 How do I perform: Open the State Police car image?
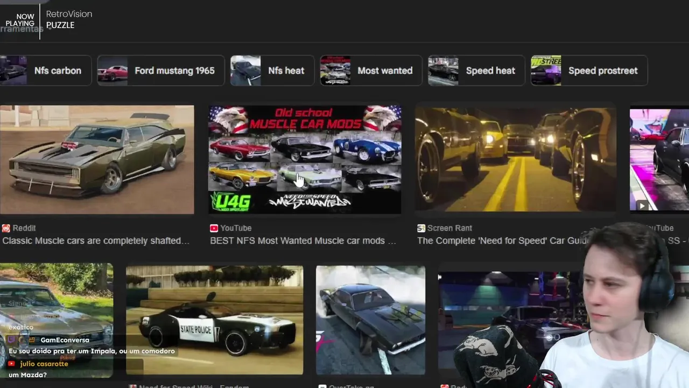click(214, 320)
